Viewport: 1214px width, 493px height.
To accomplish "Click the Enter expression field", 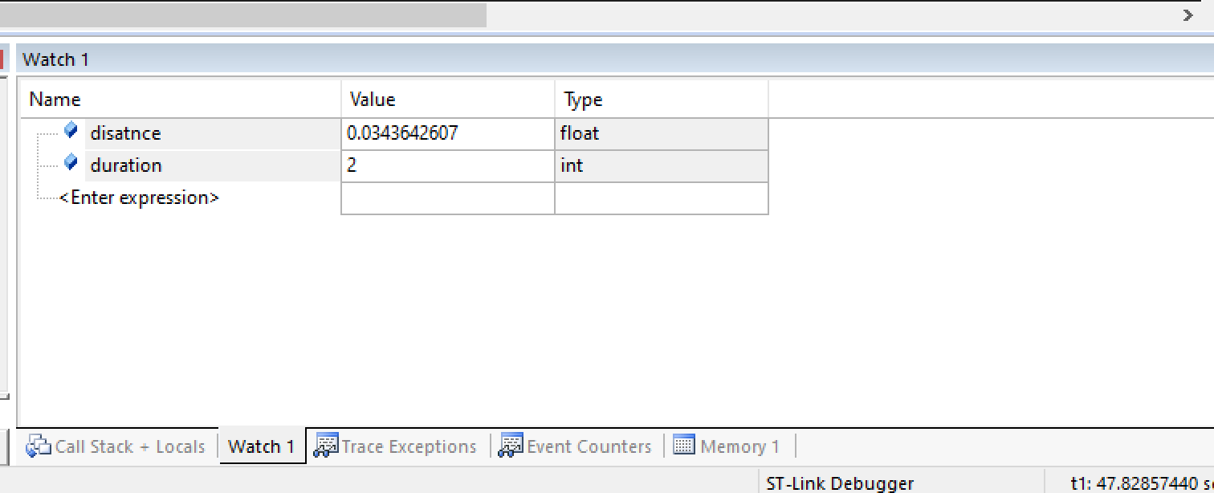I will pos(141,197).
